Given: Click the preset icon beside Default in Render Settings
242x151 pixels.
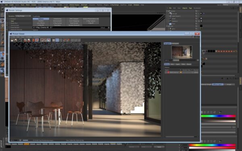Looking at the screenshot, I should pos(109,27).
